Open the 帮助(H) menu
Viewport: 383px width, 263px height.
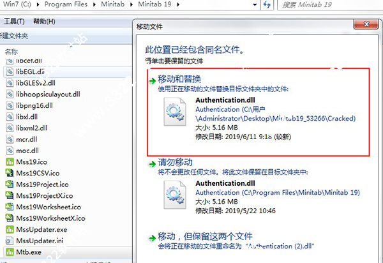(x=44, y=22)
